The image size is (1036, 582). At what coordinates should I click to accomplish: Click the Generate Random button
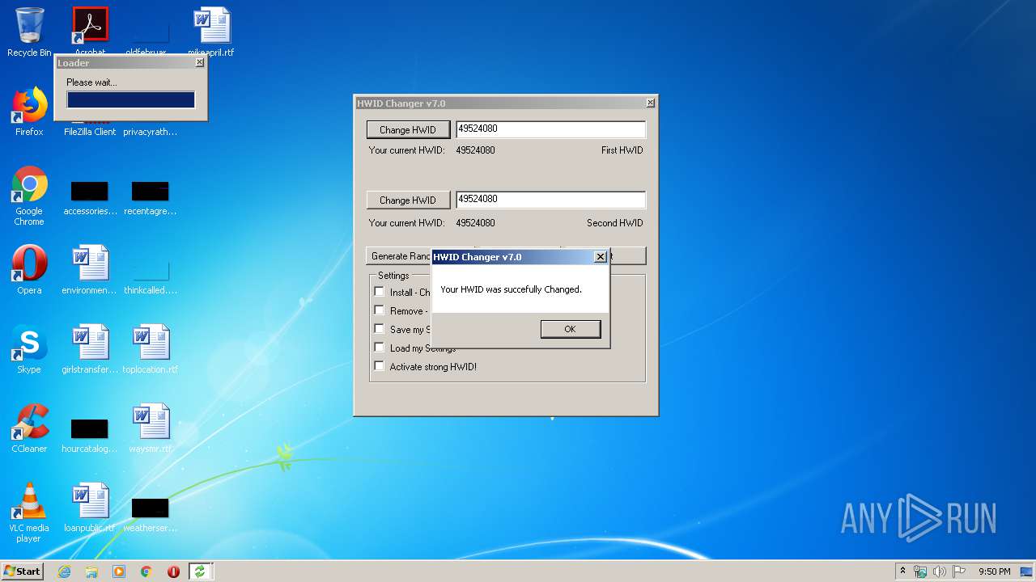399,256
